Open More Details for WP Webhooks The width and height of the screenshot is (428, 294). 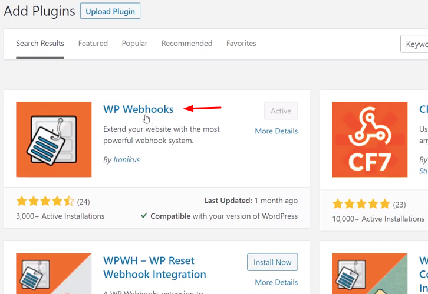pyautogui.click(x=276, y=131)
